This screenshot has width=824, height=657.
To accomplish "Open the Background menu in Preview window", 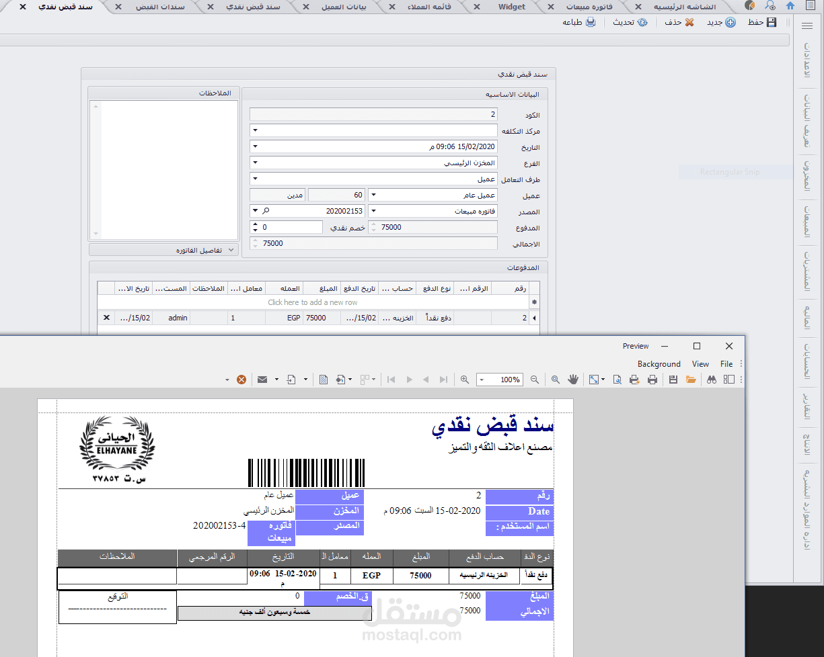I will pos(659,364).
